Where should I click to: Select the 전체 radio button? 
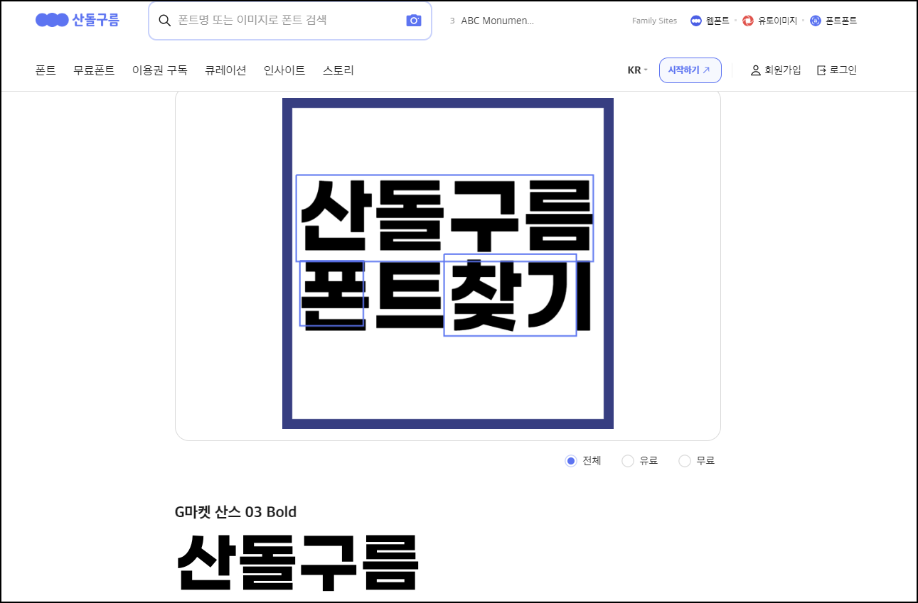pyautogui.click(x=570, y=461)
